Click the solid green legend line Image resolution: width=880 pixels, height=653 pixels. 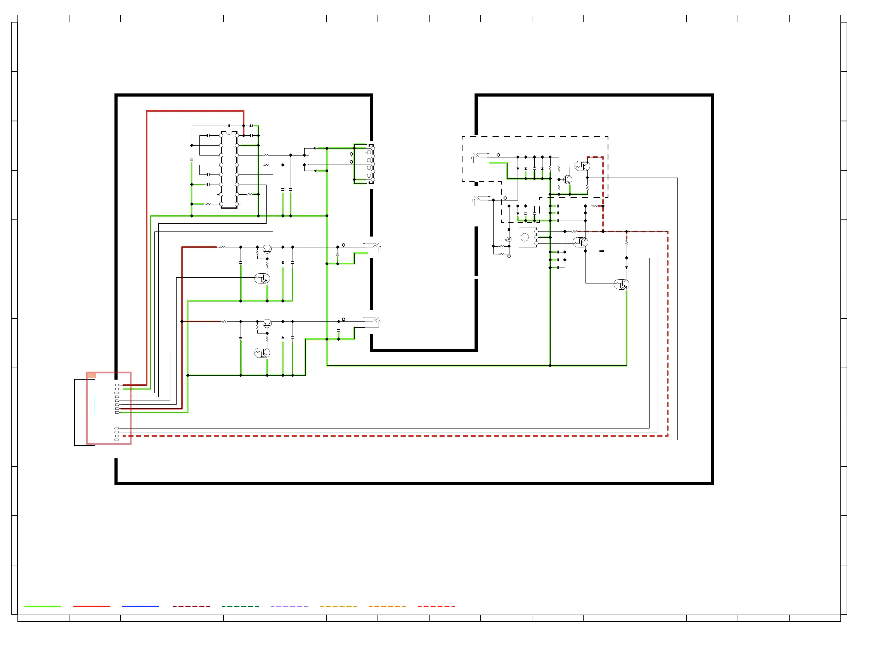pos(42,606)
